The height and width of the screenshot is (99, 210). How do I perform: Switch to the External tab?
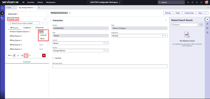39,28
